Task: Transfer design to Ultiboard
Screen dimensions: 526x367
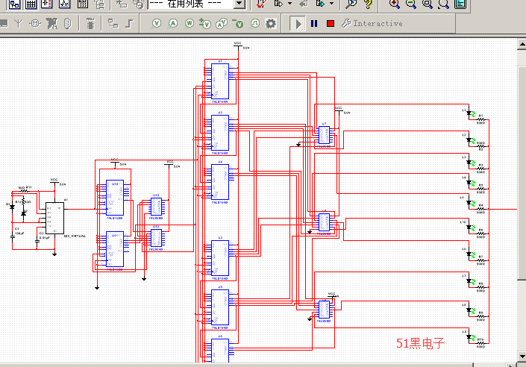Action: 279,4
